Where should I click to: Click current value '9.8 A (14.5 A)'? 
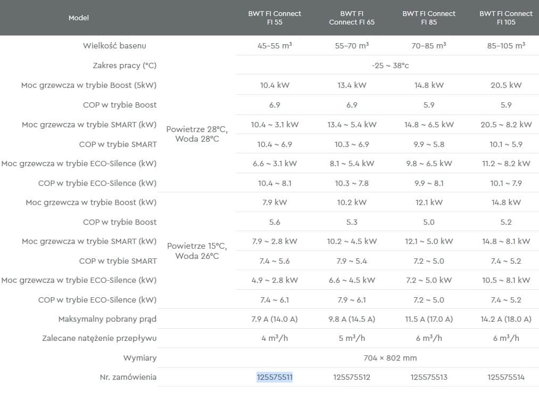tap(352, 319)
